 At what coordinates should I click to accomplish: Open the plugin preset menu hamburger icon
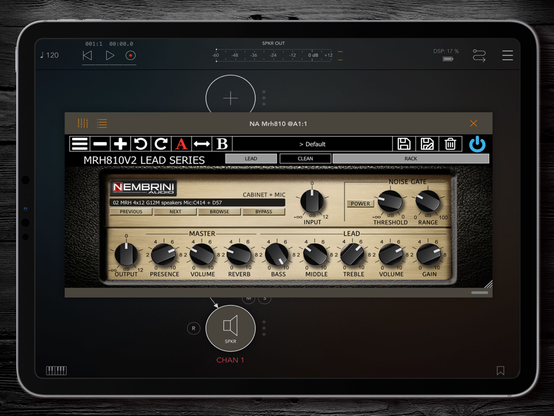tap(79, 144)
